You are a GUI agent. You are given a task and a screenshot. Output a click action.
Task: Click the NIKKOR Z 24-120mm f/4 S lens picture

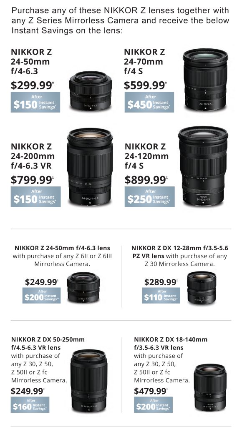pyautogui.click(x=203, y=166)
